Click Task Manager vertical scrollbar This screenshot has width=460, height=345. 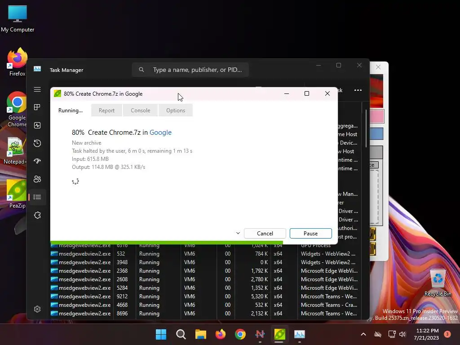366,128
